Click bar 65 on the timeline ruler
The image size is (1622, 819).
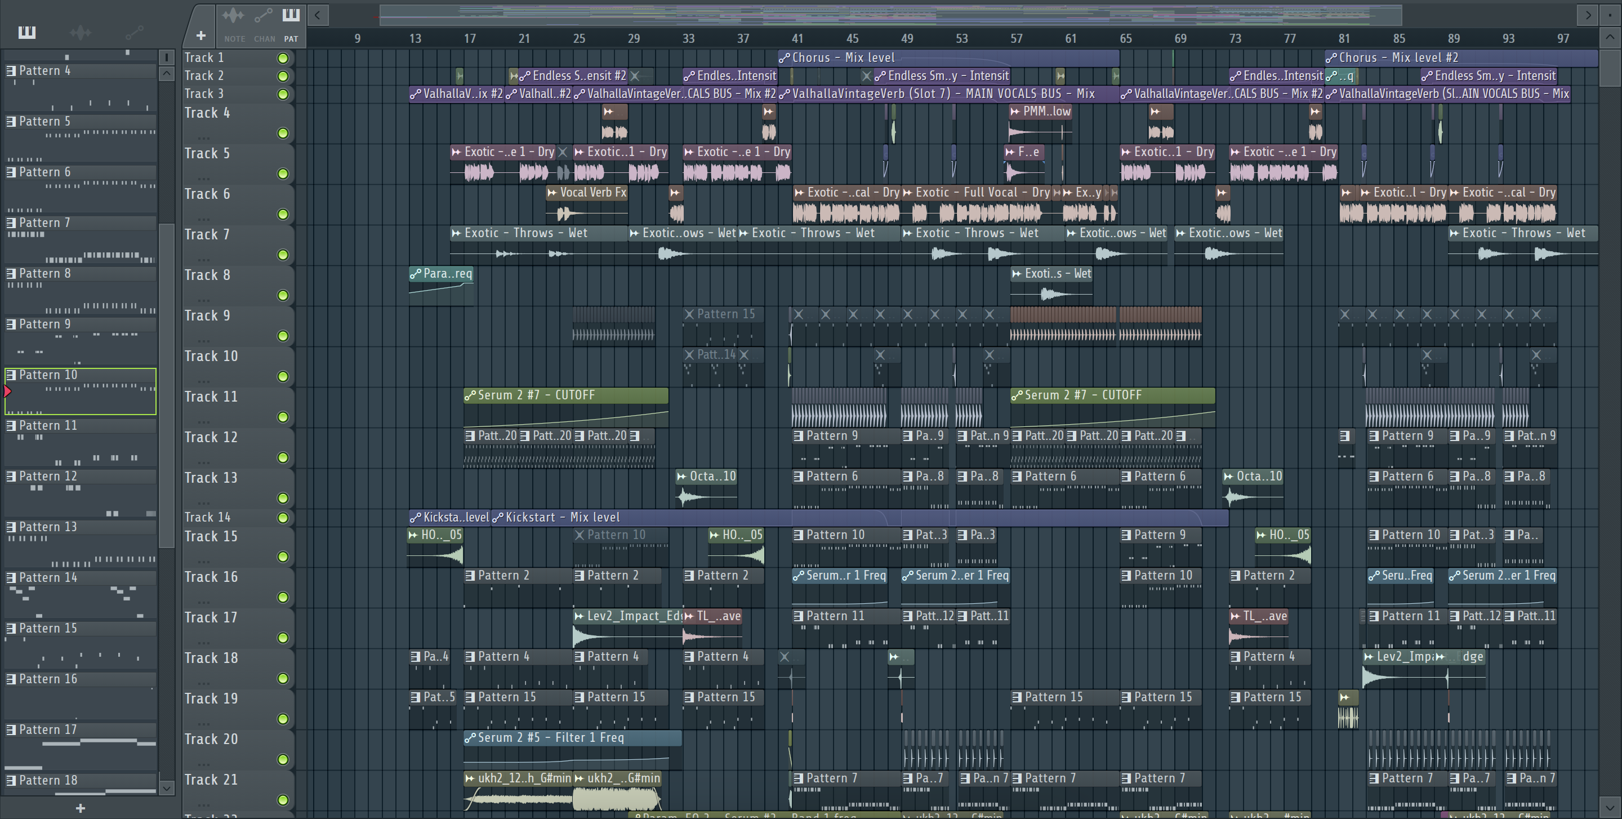1126,38
